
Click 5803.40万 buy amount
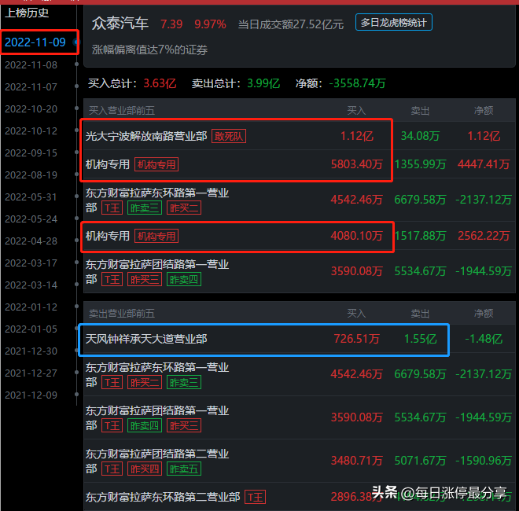pyautogui.click(x=357, y=164)
